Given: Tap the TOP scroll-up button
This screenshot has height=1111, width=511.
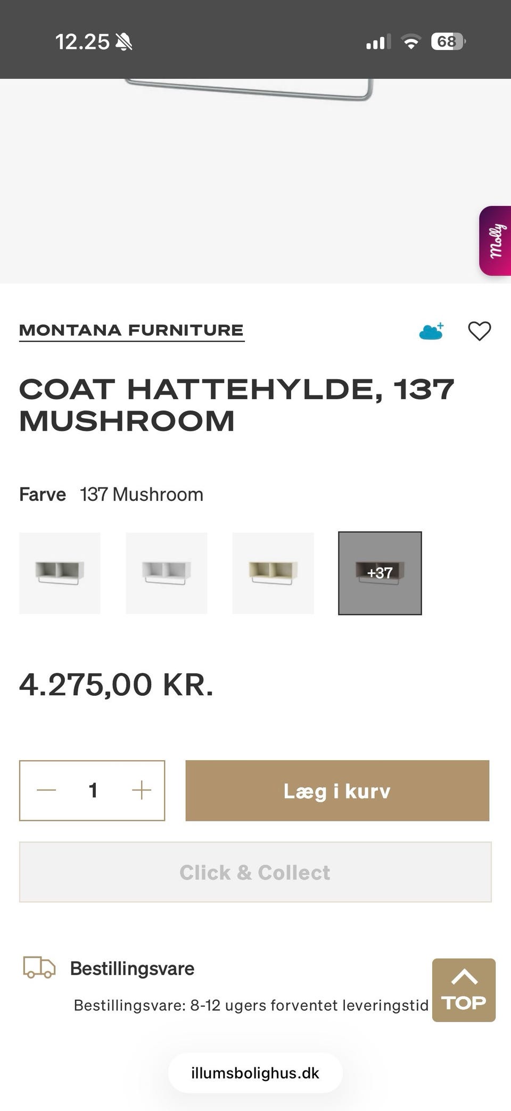Looking at the screenshot, I should [464, 990].
